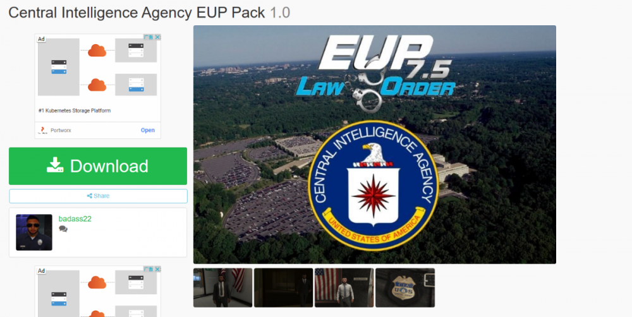Viewport: 632px width, 317px height.
Task: Open badass22's avatar picture
Action: [34, 232]
